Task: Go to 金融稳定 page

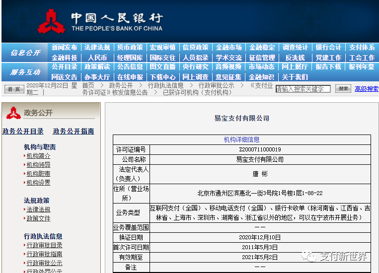Action: click(x=262, y=47)
